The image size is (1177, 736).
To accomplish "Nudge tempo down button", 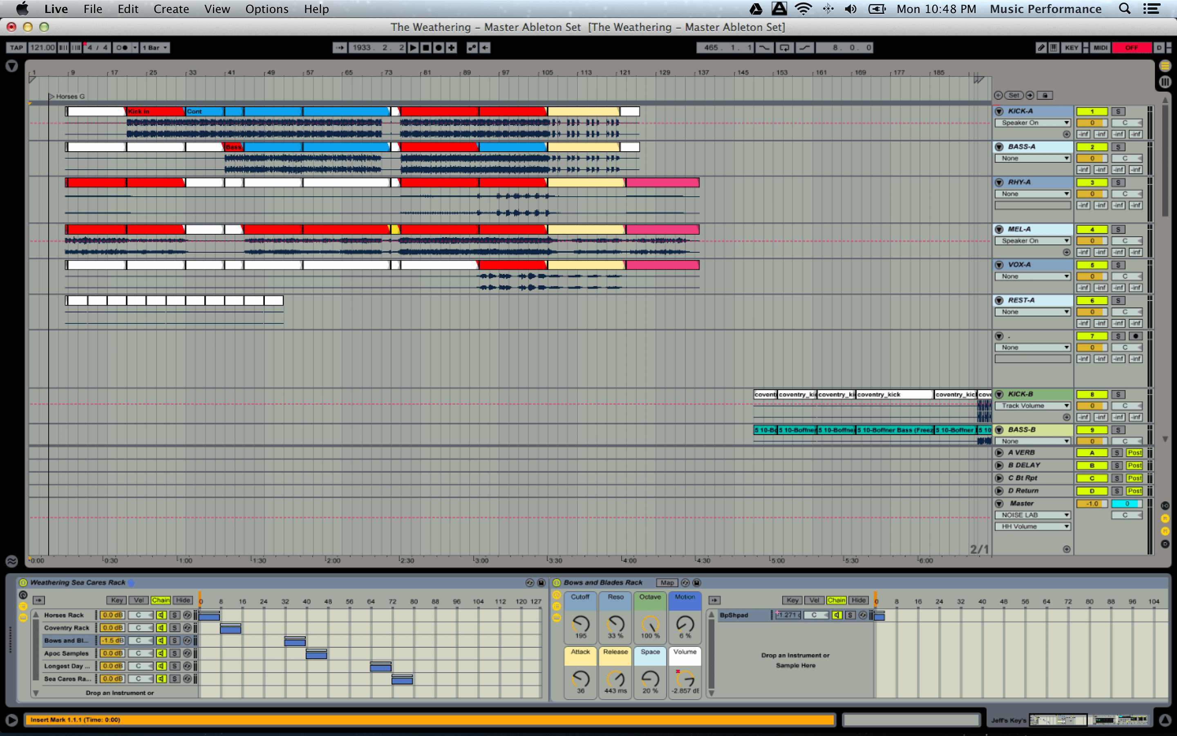I will coord(64,47).
